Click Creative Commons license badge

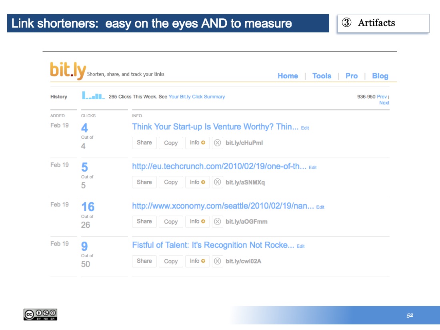[x=40, y=314]
